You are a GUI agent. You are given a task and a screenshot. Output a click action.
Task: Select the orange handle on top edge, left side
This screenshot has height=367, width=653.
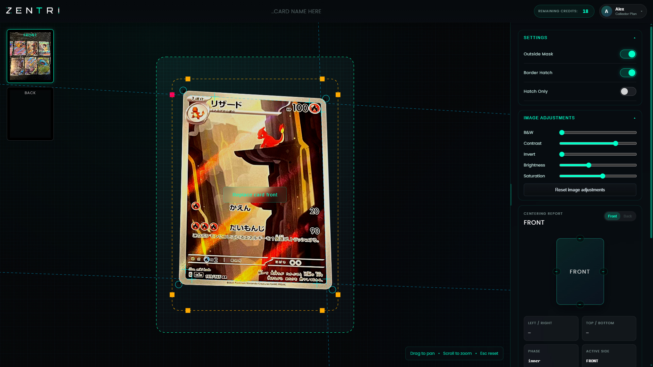(x=188, y=79)
